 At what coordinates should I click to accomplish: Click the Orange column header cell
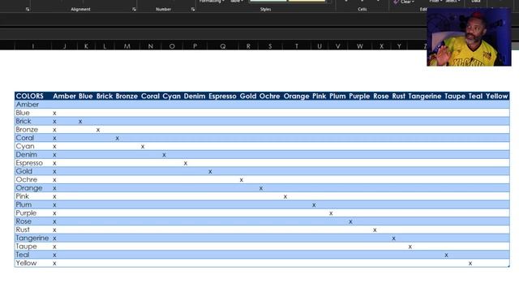click(x=296, y=96)
